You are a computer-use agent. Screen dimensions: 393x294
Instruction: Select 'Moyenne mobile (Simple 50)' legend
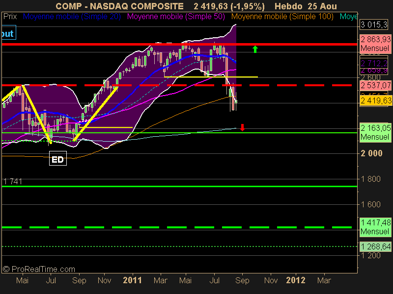(176, 17)
